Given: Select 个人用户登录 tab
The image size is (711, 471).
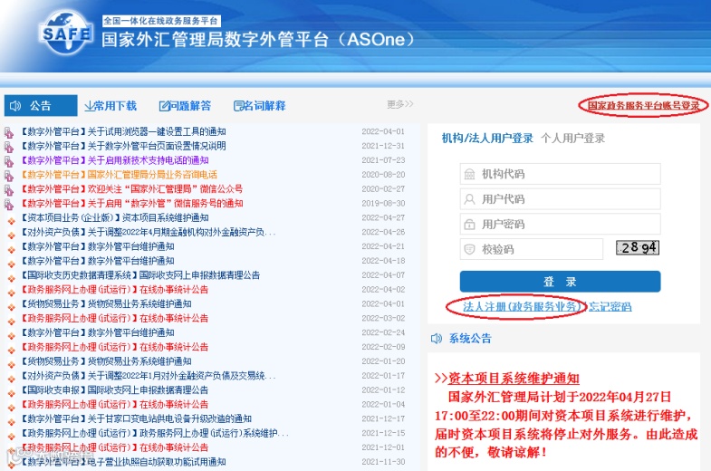Looking at the screenshot, I should tap(573, 139).
